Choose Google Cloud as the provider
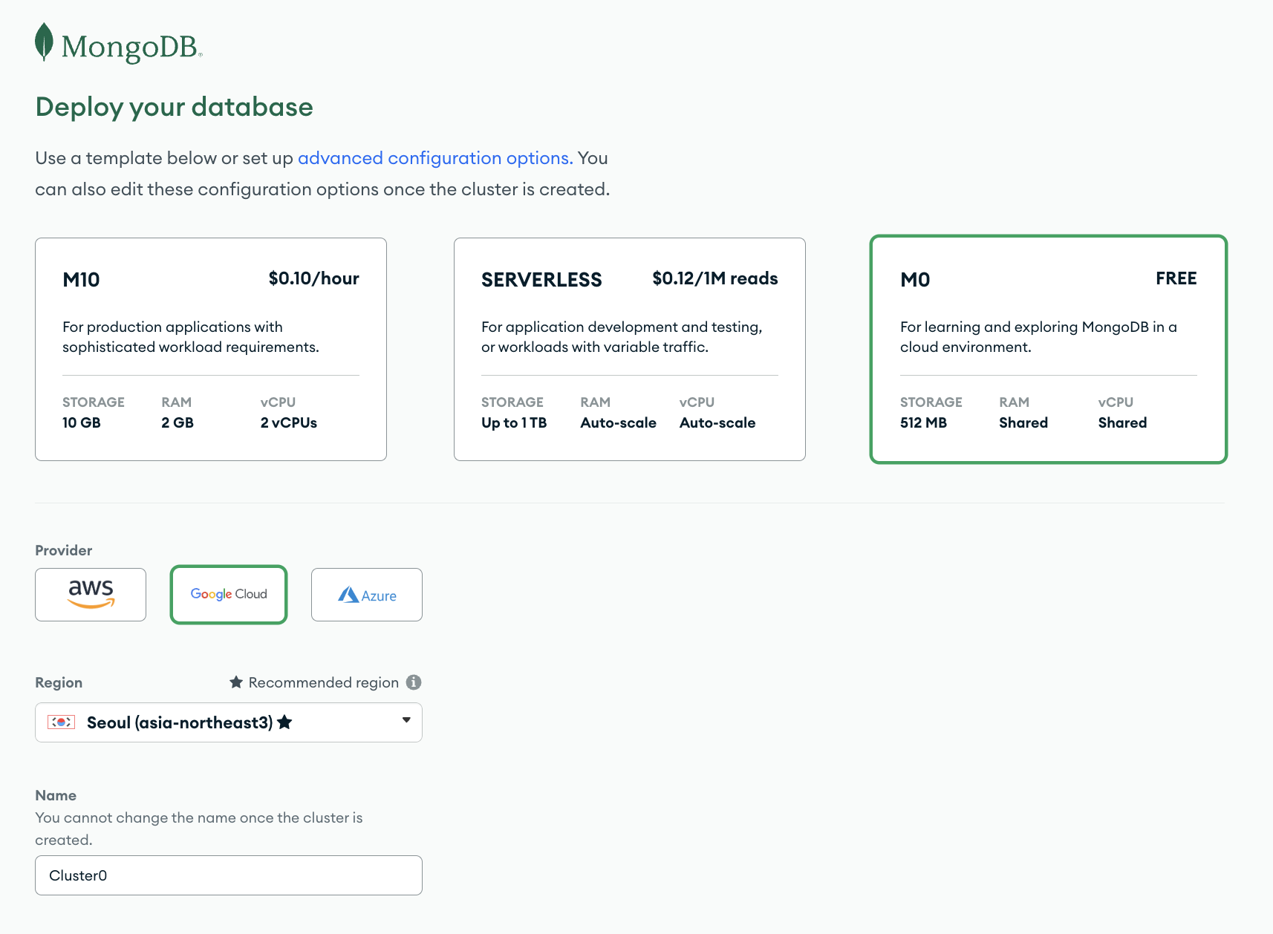Screen dimensions: 1273x934 [x=229, y=595]
